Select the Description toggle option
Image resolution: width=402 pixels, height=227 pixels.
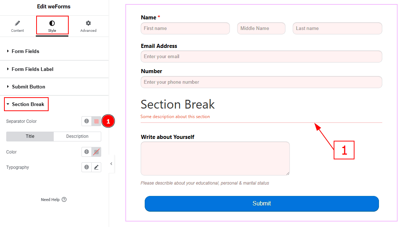click(x=77, y=136)
